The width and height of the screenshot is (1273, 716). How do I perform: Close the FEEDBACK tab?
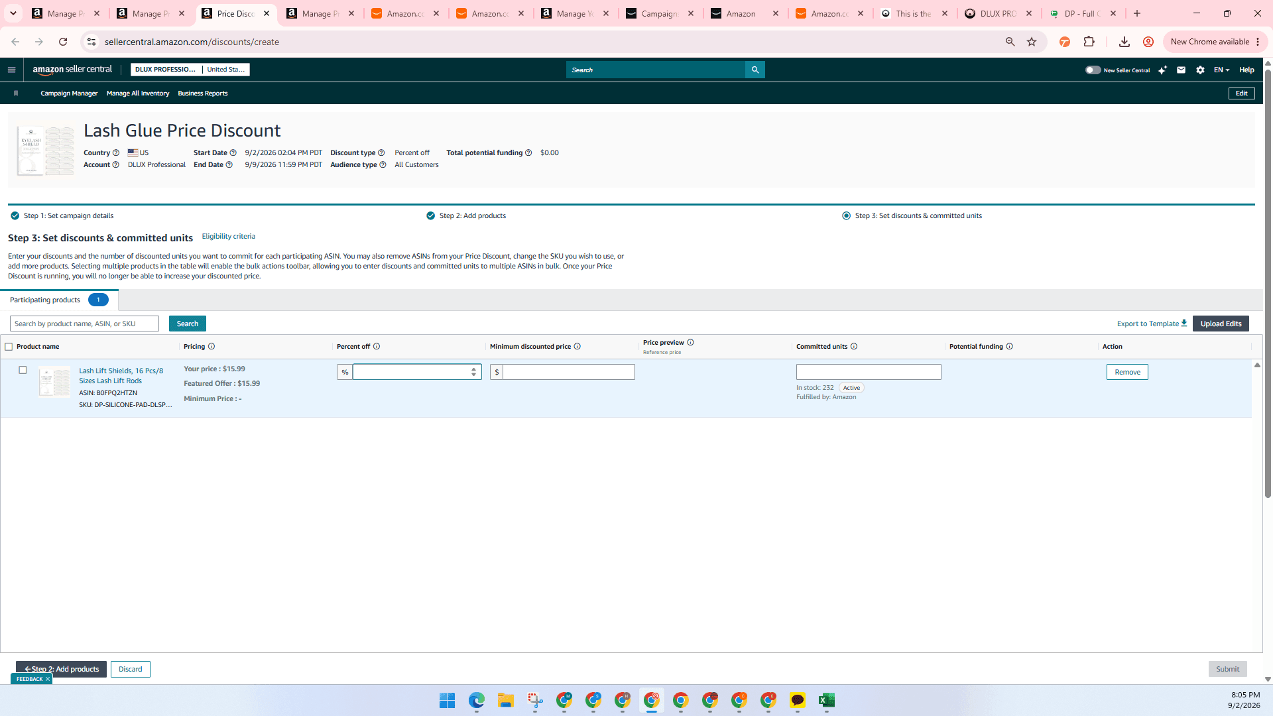coord(48,679)
